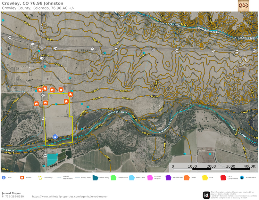
Task: Click the Crowley, CO 76.98 Johnston title
Action: (33, 3)
